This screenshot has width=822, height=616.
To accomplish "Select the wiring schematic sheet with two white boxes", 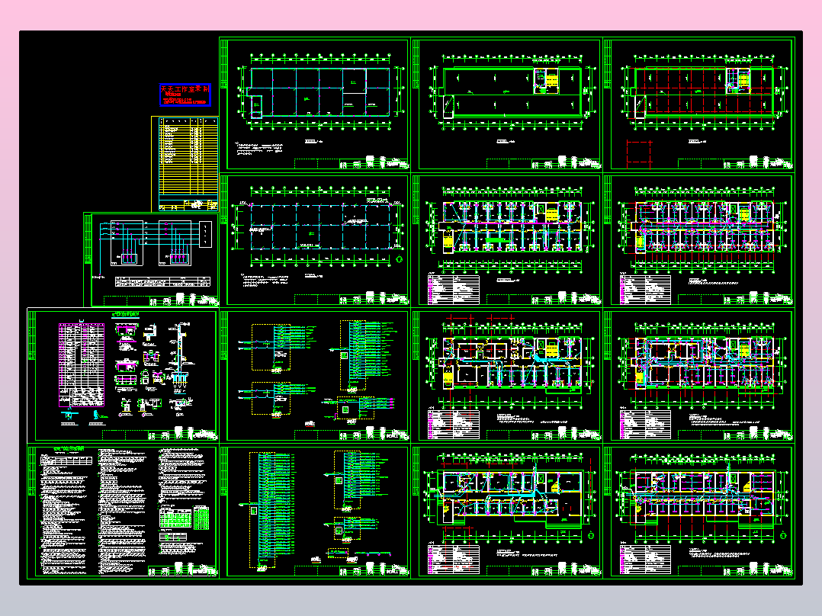I will tap(151, 259).
